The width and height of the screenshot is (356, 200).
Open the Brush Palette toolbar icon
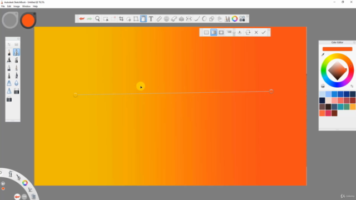[x=228, y=19]
